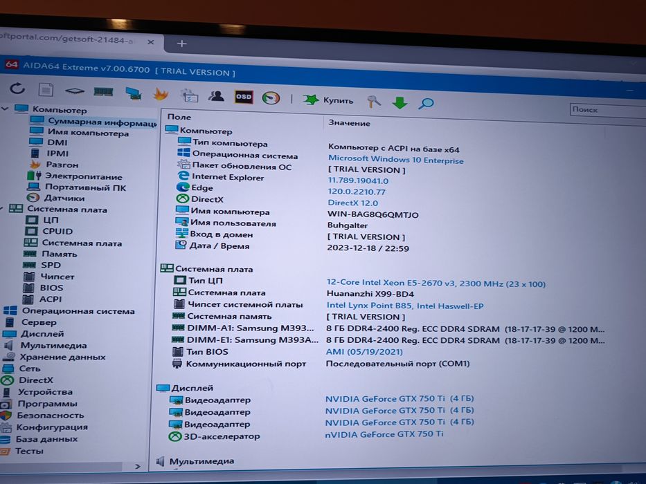646x484 pixels.
Task: Open Операционная система tree category
Action: [69, 310]
